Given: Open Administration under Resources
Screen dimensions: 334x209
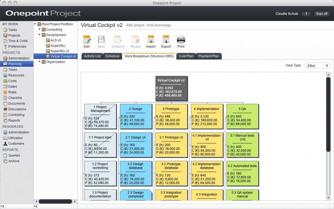Looking at the screenshot, I should (x=19, y=132).
